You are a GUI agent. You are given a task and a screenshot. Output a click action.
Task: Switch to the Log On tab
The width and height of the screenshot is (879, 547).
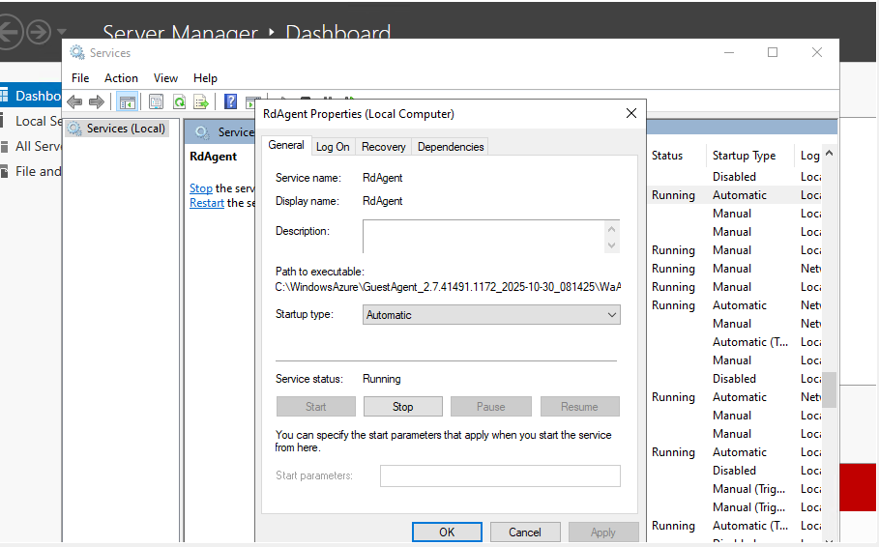(x=333, y=147)
